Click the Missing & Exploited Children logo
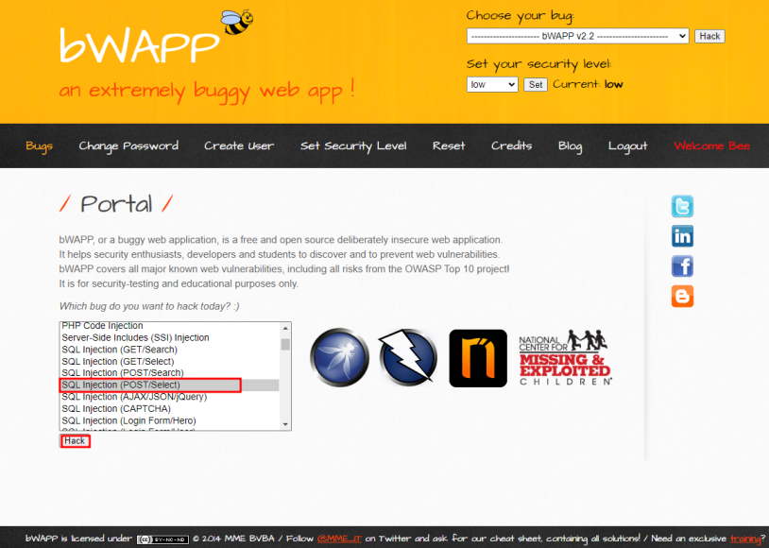The height and width of the screenshot is (548, 769). [565, 358]
